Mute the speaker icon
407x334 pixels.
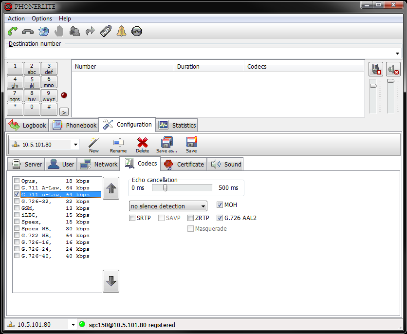tap(393, 69)
